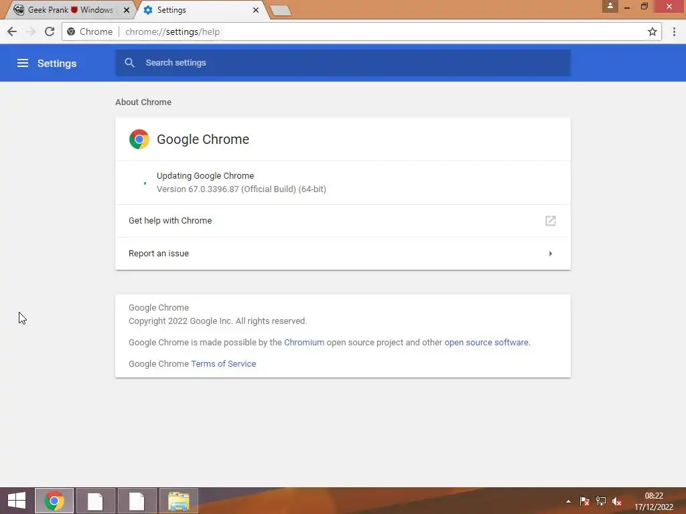Open the Action Center flag icon
Image resolution: width=686 pixels, height=514 pixels.
click(x=584, y=501)
